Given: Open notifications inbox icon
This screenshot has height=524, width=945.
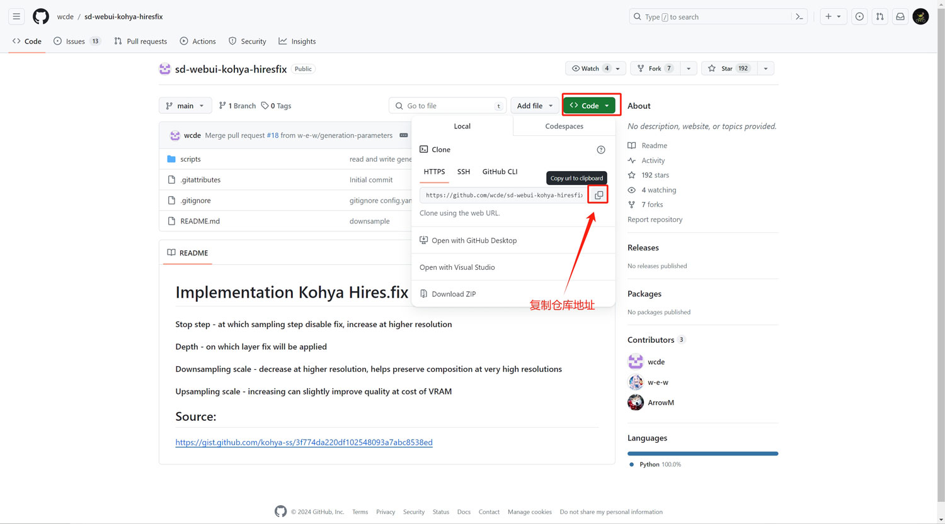Looking at the screenshot, I should [x=900, y=17].
